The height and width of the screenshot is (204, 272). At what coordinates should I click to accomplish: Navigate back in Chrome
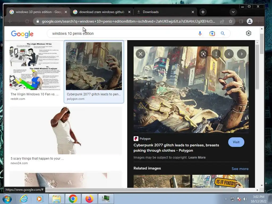(x=10, y=21)
